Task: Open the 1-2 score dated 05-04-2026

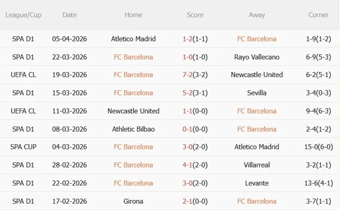Action: click(187, 39)
